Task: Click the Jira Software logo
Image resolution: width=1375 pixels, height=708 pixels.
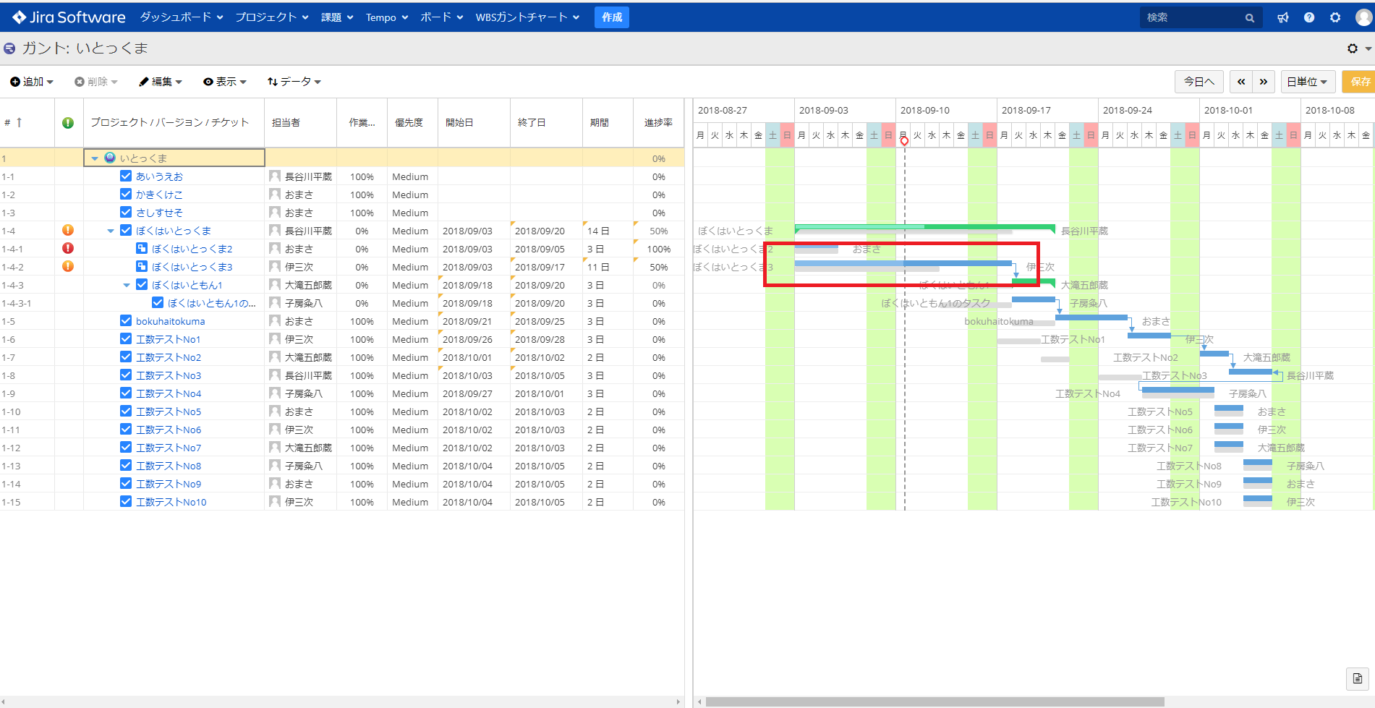Action: 69,17
